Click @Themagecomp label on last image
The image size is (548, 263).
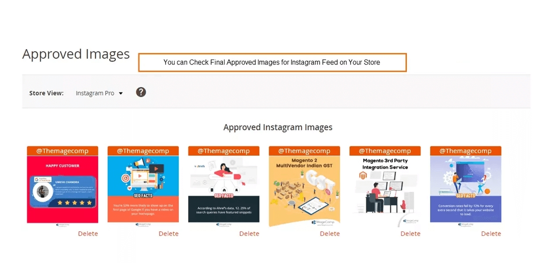click(466, 151)
